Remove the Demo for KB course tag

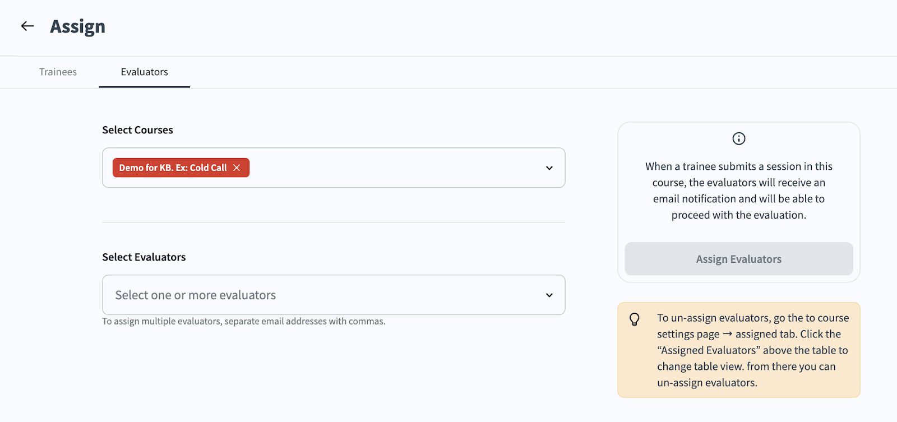(237, 168)
